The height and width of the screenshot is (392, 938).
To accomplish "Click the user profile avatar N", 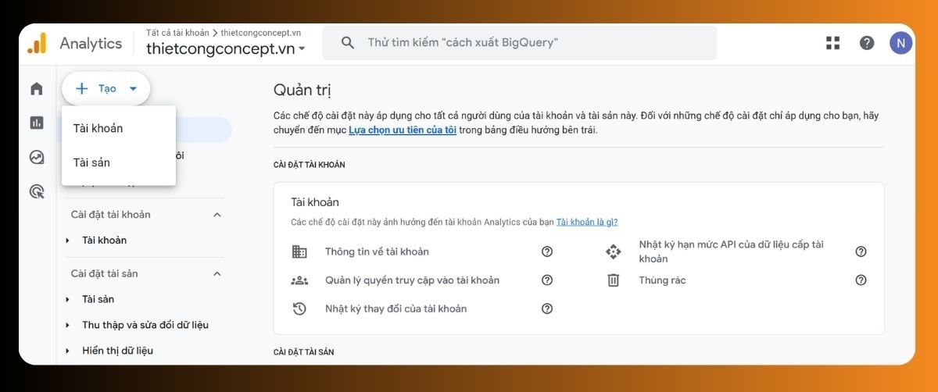I will point(900,43).
